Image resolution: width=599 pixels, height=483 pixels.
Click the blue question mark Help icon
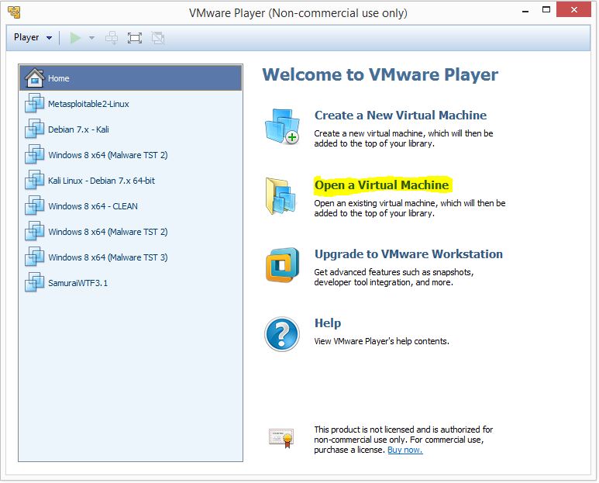[282, 334]
